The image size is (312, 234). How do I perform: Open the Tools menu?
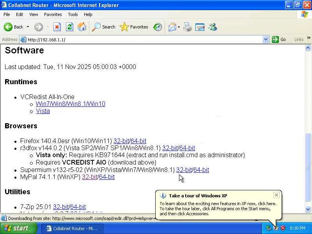pos(73,14)
